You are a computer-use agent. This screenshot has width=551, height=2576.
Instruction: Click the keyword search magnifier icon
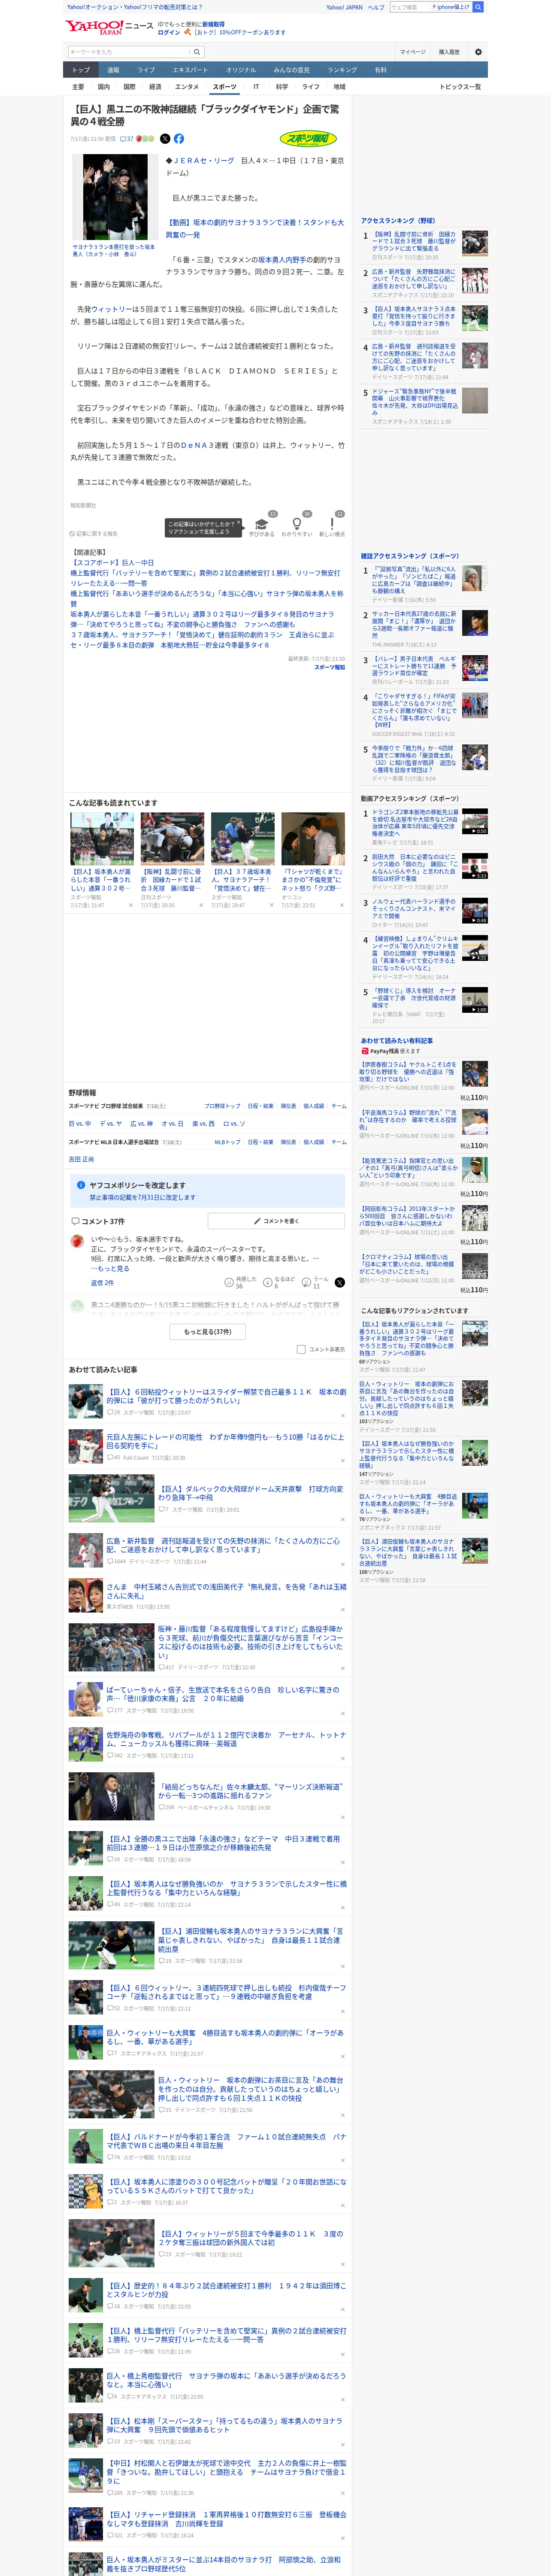click(197, 52)
